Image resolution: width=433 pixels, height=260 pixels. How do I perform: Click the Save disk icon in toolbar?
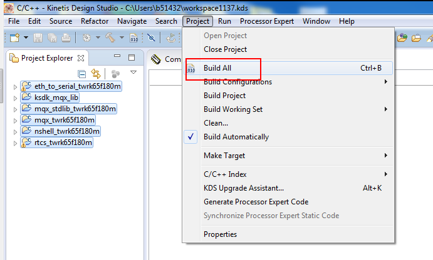coord(38,37)
